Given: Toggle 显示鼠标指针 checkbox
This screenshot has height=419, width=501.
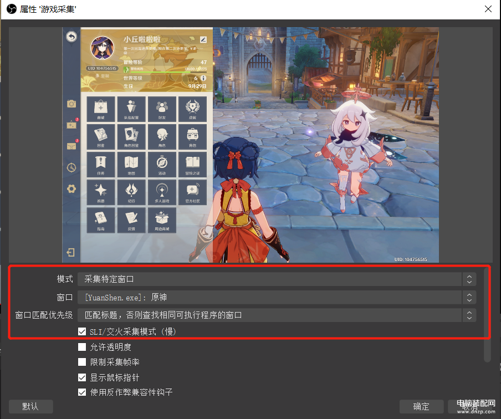Looking at the screenshot, I should 82,377.
